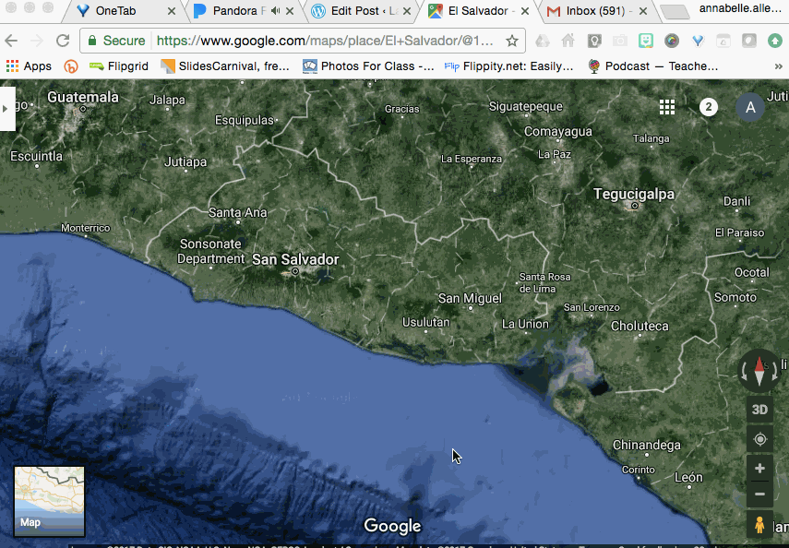Select the Pegman for Street View
The height and width of the screenshot is (548, 789).
click(x=759, y=524)
